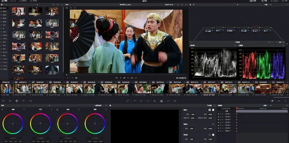Open the Blur/Sharpen palette icon
This screenshot has height=143, width=289.
[155, 101]
